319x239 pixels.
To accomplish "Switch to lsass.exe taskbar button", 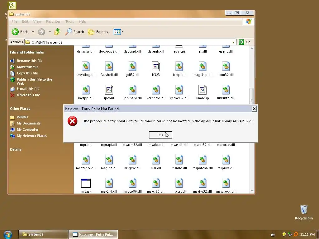I will (93, 235).
